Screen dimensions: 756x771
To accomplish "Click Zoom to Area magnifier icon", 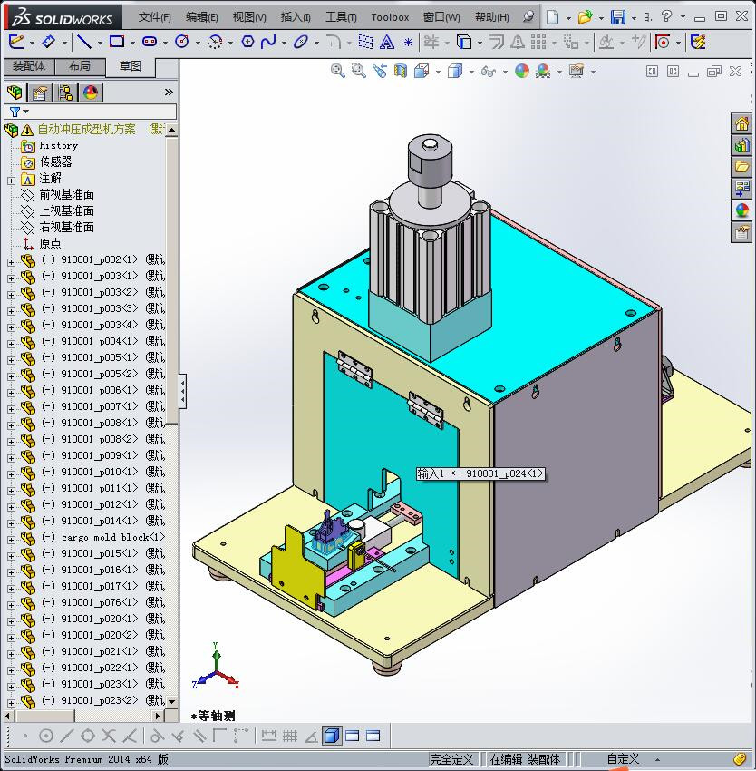I will point(359,72).
